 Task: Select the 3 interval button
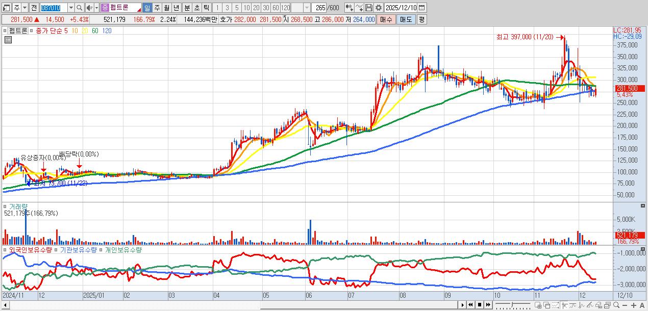point(227,8)
